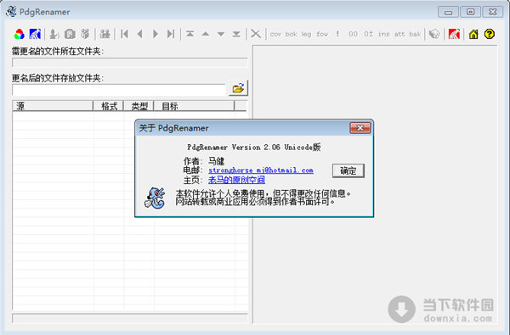Go to next item arrow

click(156, 34)
